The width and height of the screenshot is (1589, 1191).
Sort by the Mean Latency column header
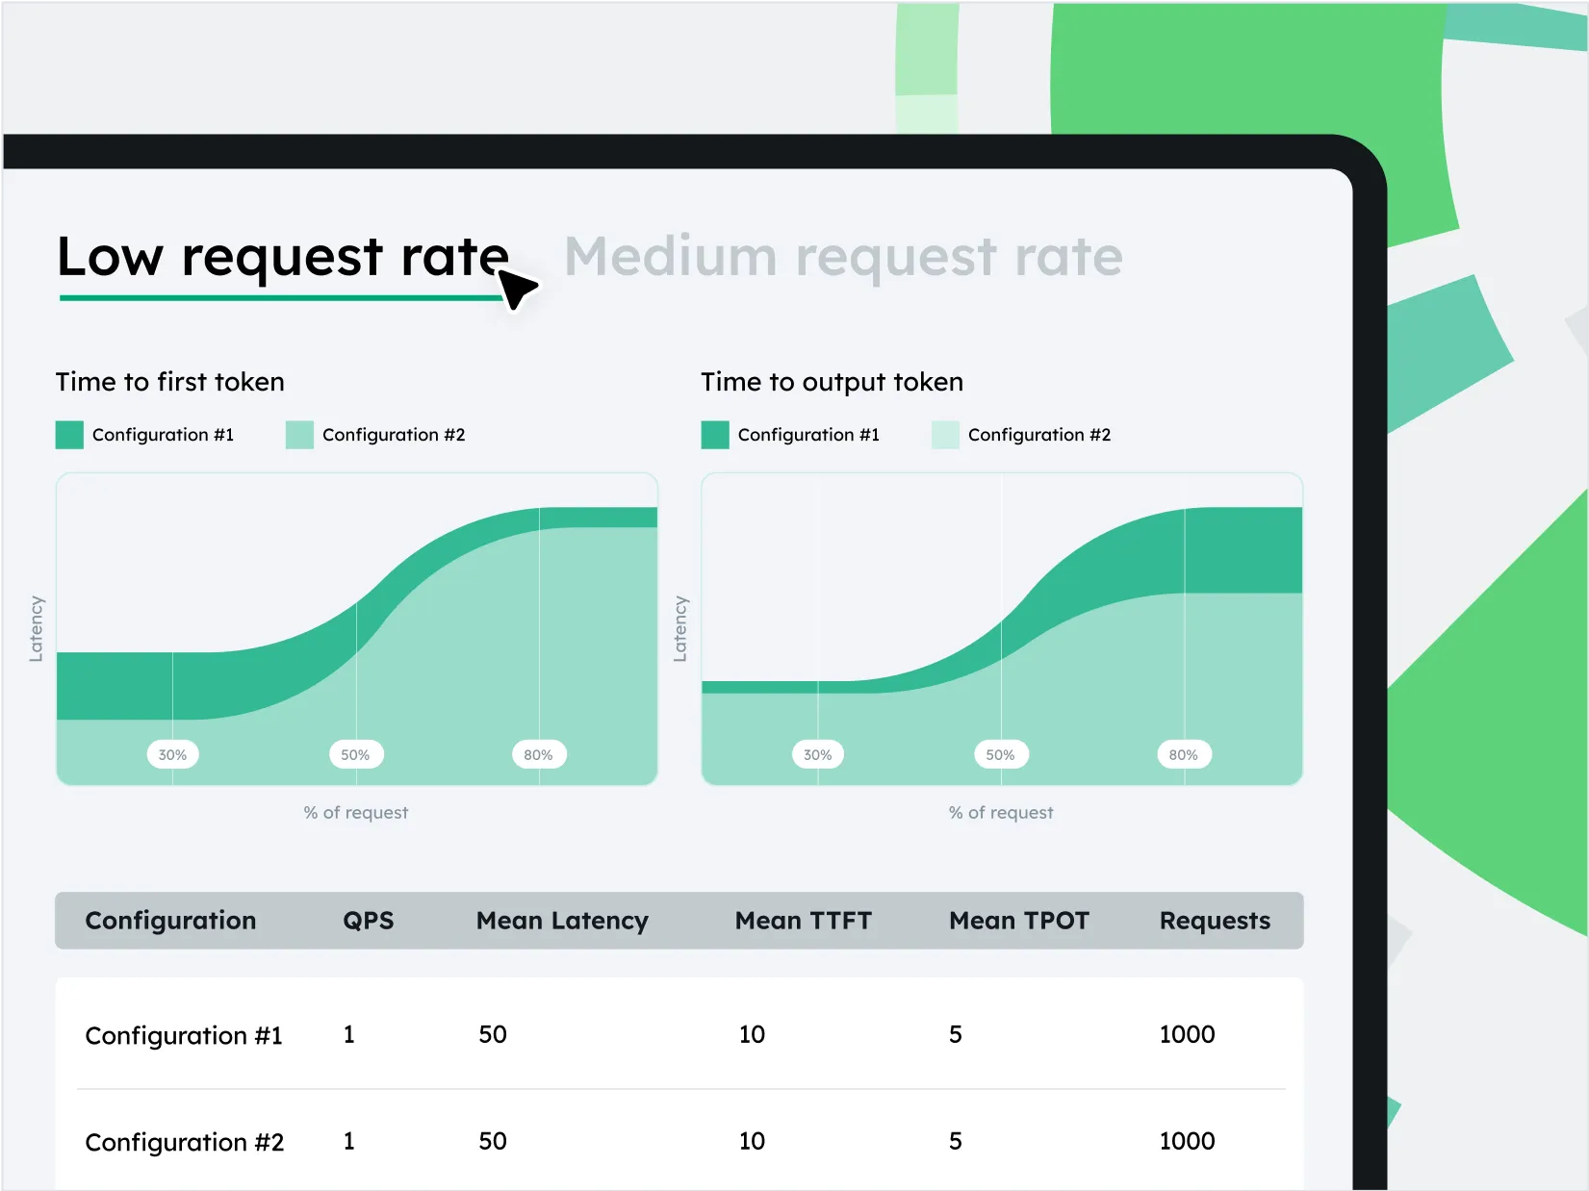pyautogui.click(x=562, y=921)
